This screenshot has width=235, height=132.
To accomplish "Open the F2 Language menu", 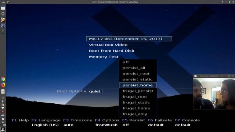I will click(46, 120).
